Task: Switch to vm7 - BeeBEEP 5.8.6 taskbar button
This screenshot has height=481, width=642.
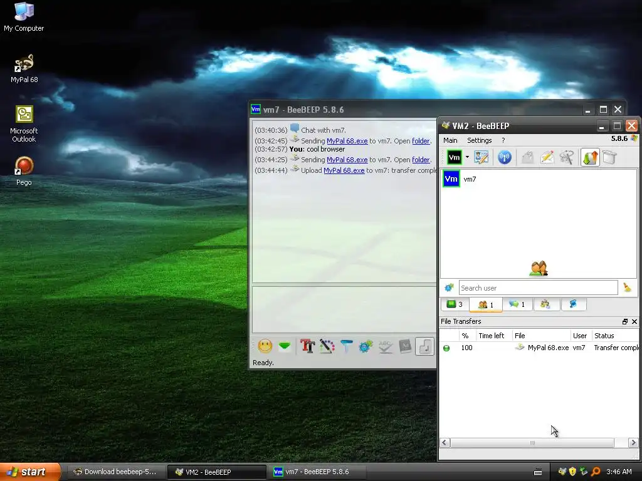Action: pyautogui.click(x=317, y=472)
